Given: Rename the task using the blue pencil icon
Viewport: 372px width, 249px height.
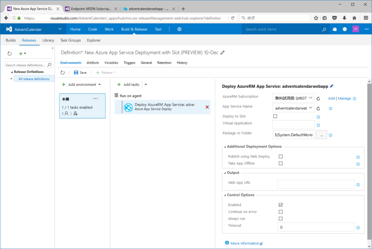Looking at the screenshot, I should point(332,86).
